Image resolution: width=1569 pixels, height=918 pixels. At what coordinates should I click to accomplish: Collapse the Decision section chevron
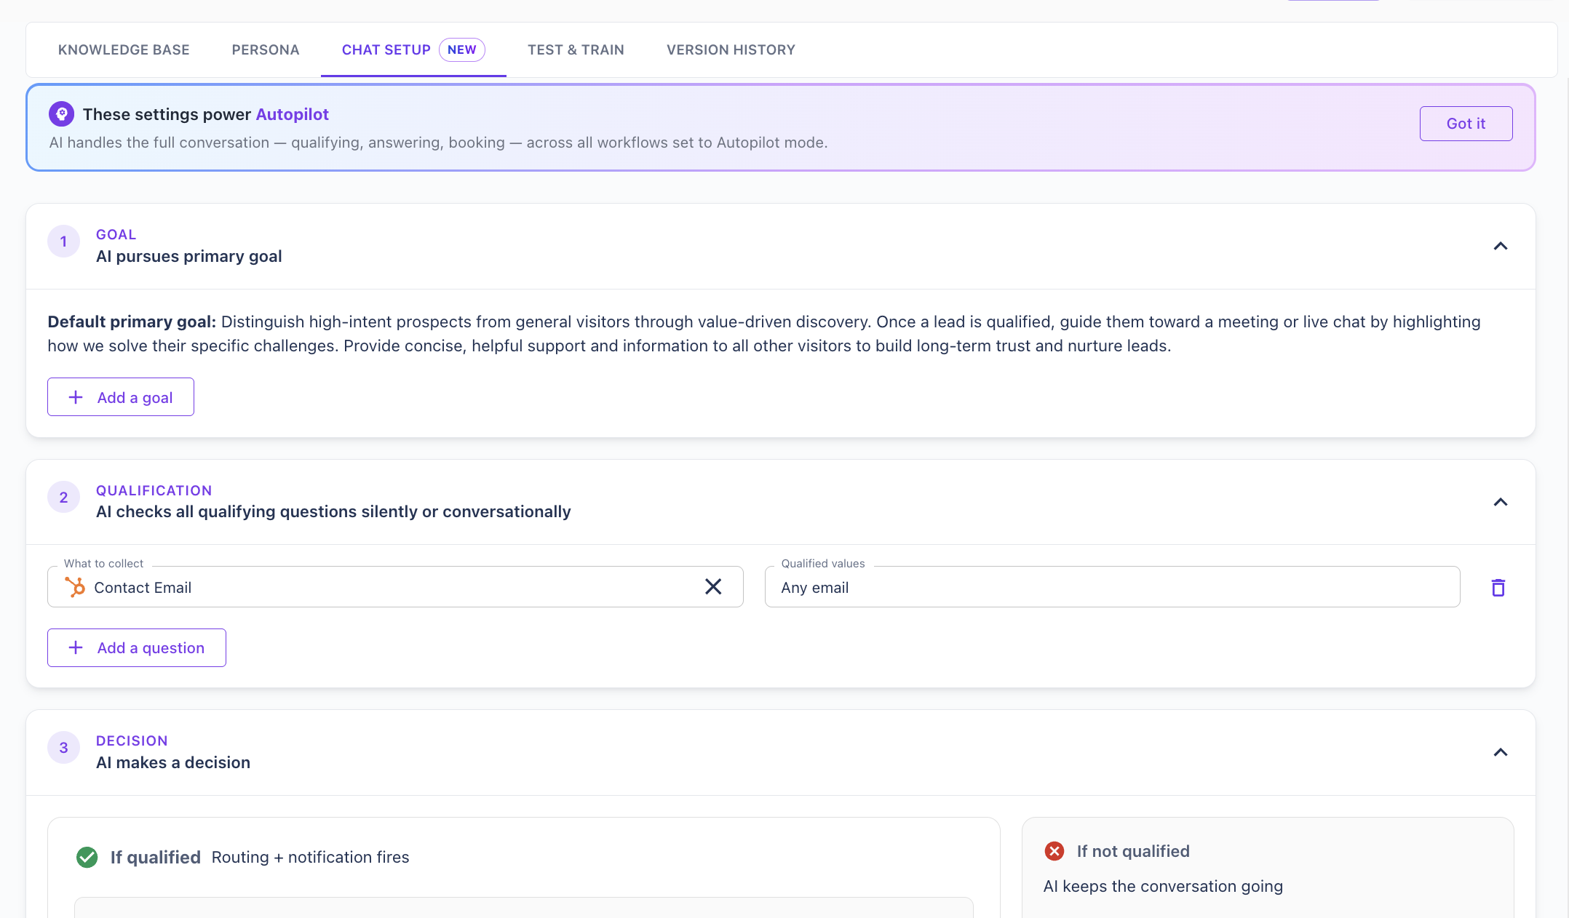pos(1500,752)
